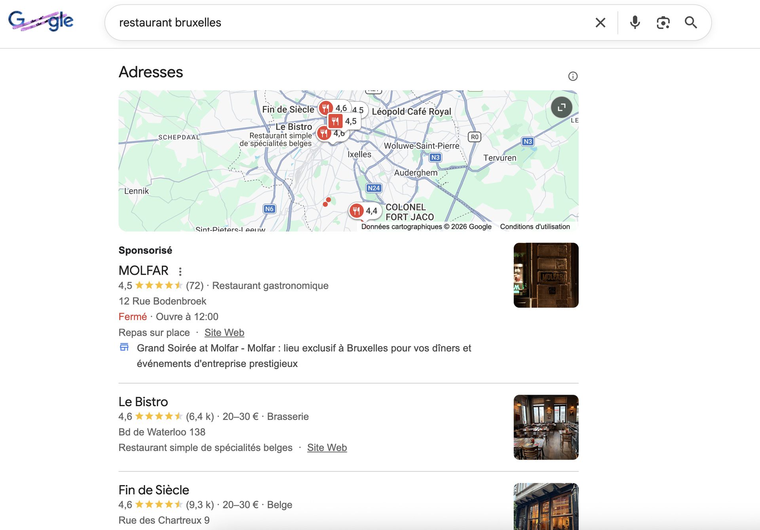
Task: Select the 4,4 restaurant pin near Fort Jaco
Action: point(357,211)
